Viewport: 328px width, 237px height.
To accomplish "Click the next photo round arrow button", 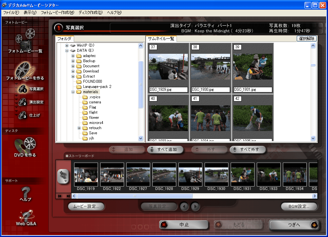I will [195, 206].
